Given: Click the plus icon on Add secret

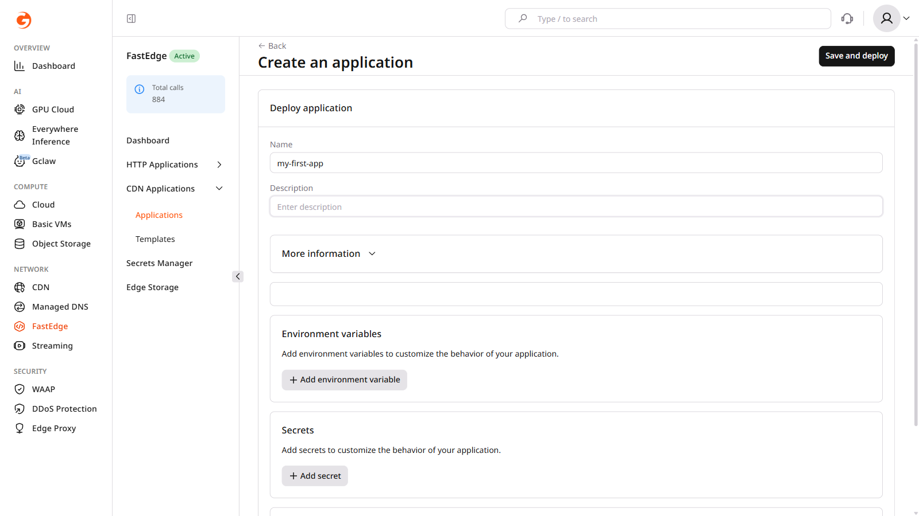Looking at the screenshot, I should click(x=294, y=476).
